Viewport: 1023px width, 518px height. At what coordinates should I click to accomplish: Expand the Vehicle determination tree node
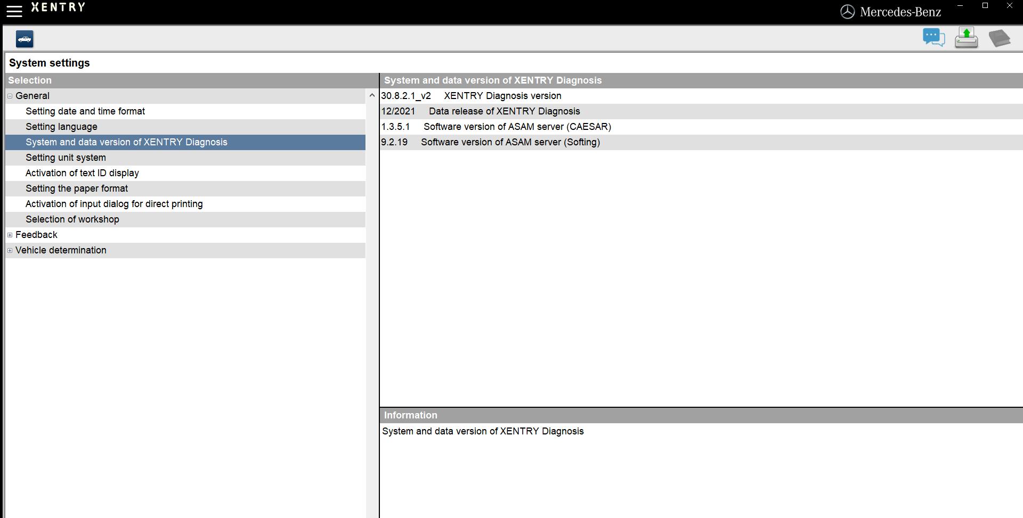(x=10, y=250)
